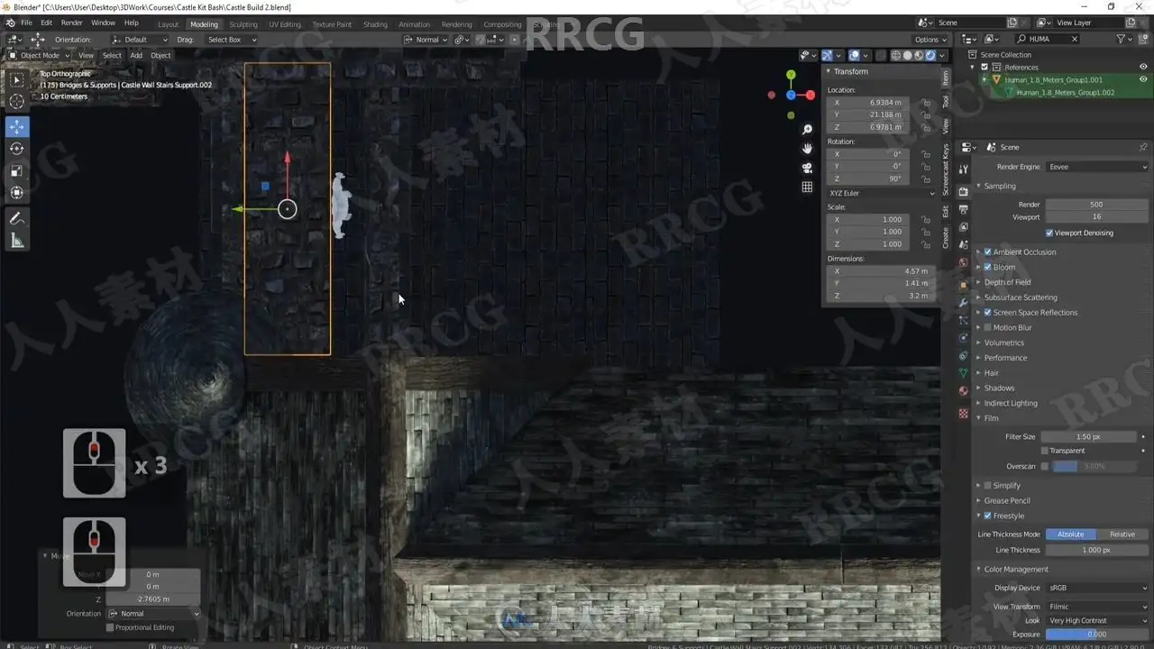
Task: Switch to the Sculpting workspace tab
Action: click(x=243, y=24)
